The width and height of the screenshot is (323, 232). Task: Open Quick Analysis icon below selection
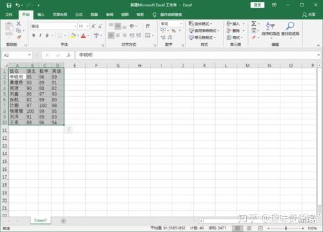(x=68, y=130)
